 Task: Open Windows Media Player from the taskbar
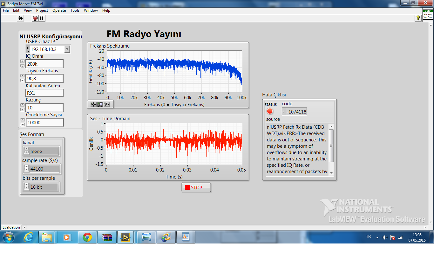(x=67, y=237)
